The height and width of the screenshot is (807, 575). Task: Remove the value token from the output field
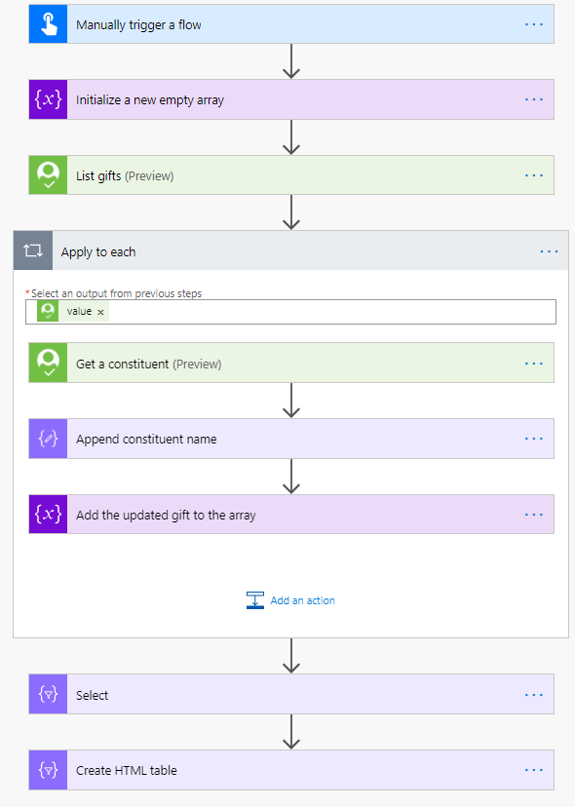point(101,312)
